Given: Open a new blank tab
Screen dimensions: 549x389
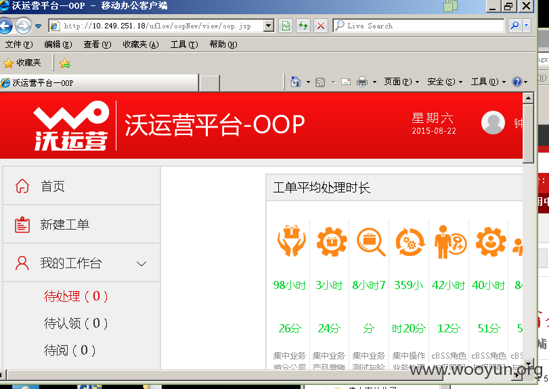Looking at the screenshot, I should [x=210, y=83].
